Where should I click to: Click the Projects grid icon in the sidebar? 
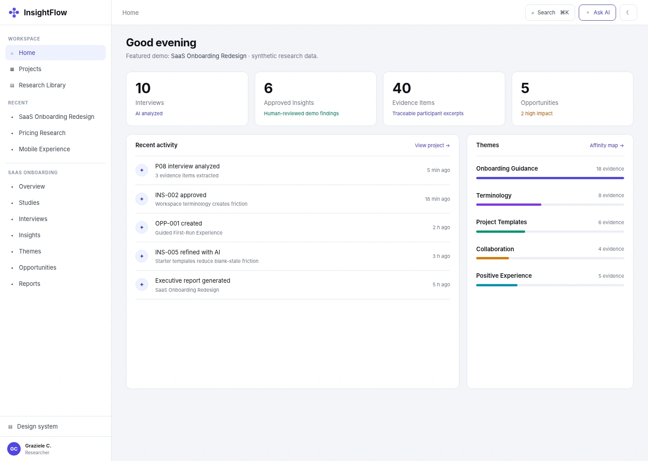point(12,69)
